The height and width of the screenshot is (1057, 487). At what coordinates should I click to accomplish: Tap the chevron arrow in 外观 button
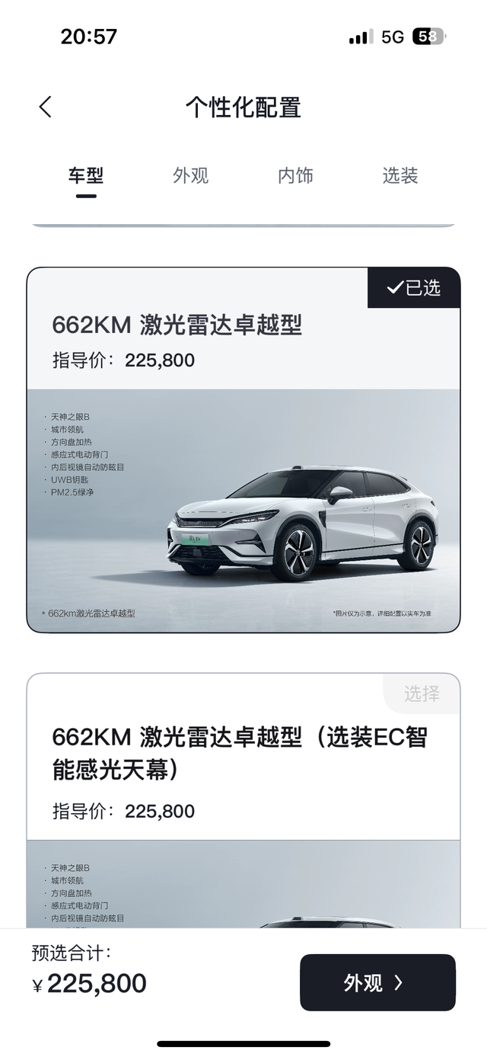tap(398, 983)
